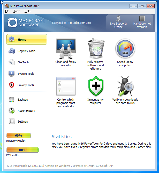Open the Clean and fix my computer icon
The image size is (159, 173).
point(66,49)
